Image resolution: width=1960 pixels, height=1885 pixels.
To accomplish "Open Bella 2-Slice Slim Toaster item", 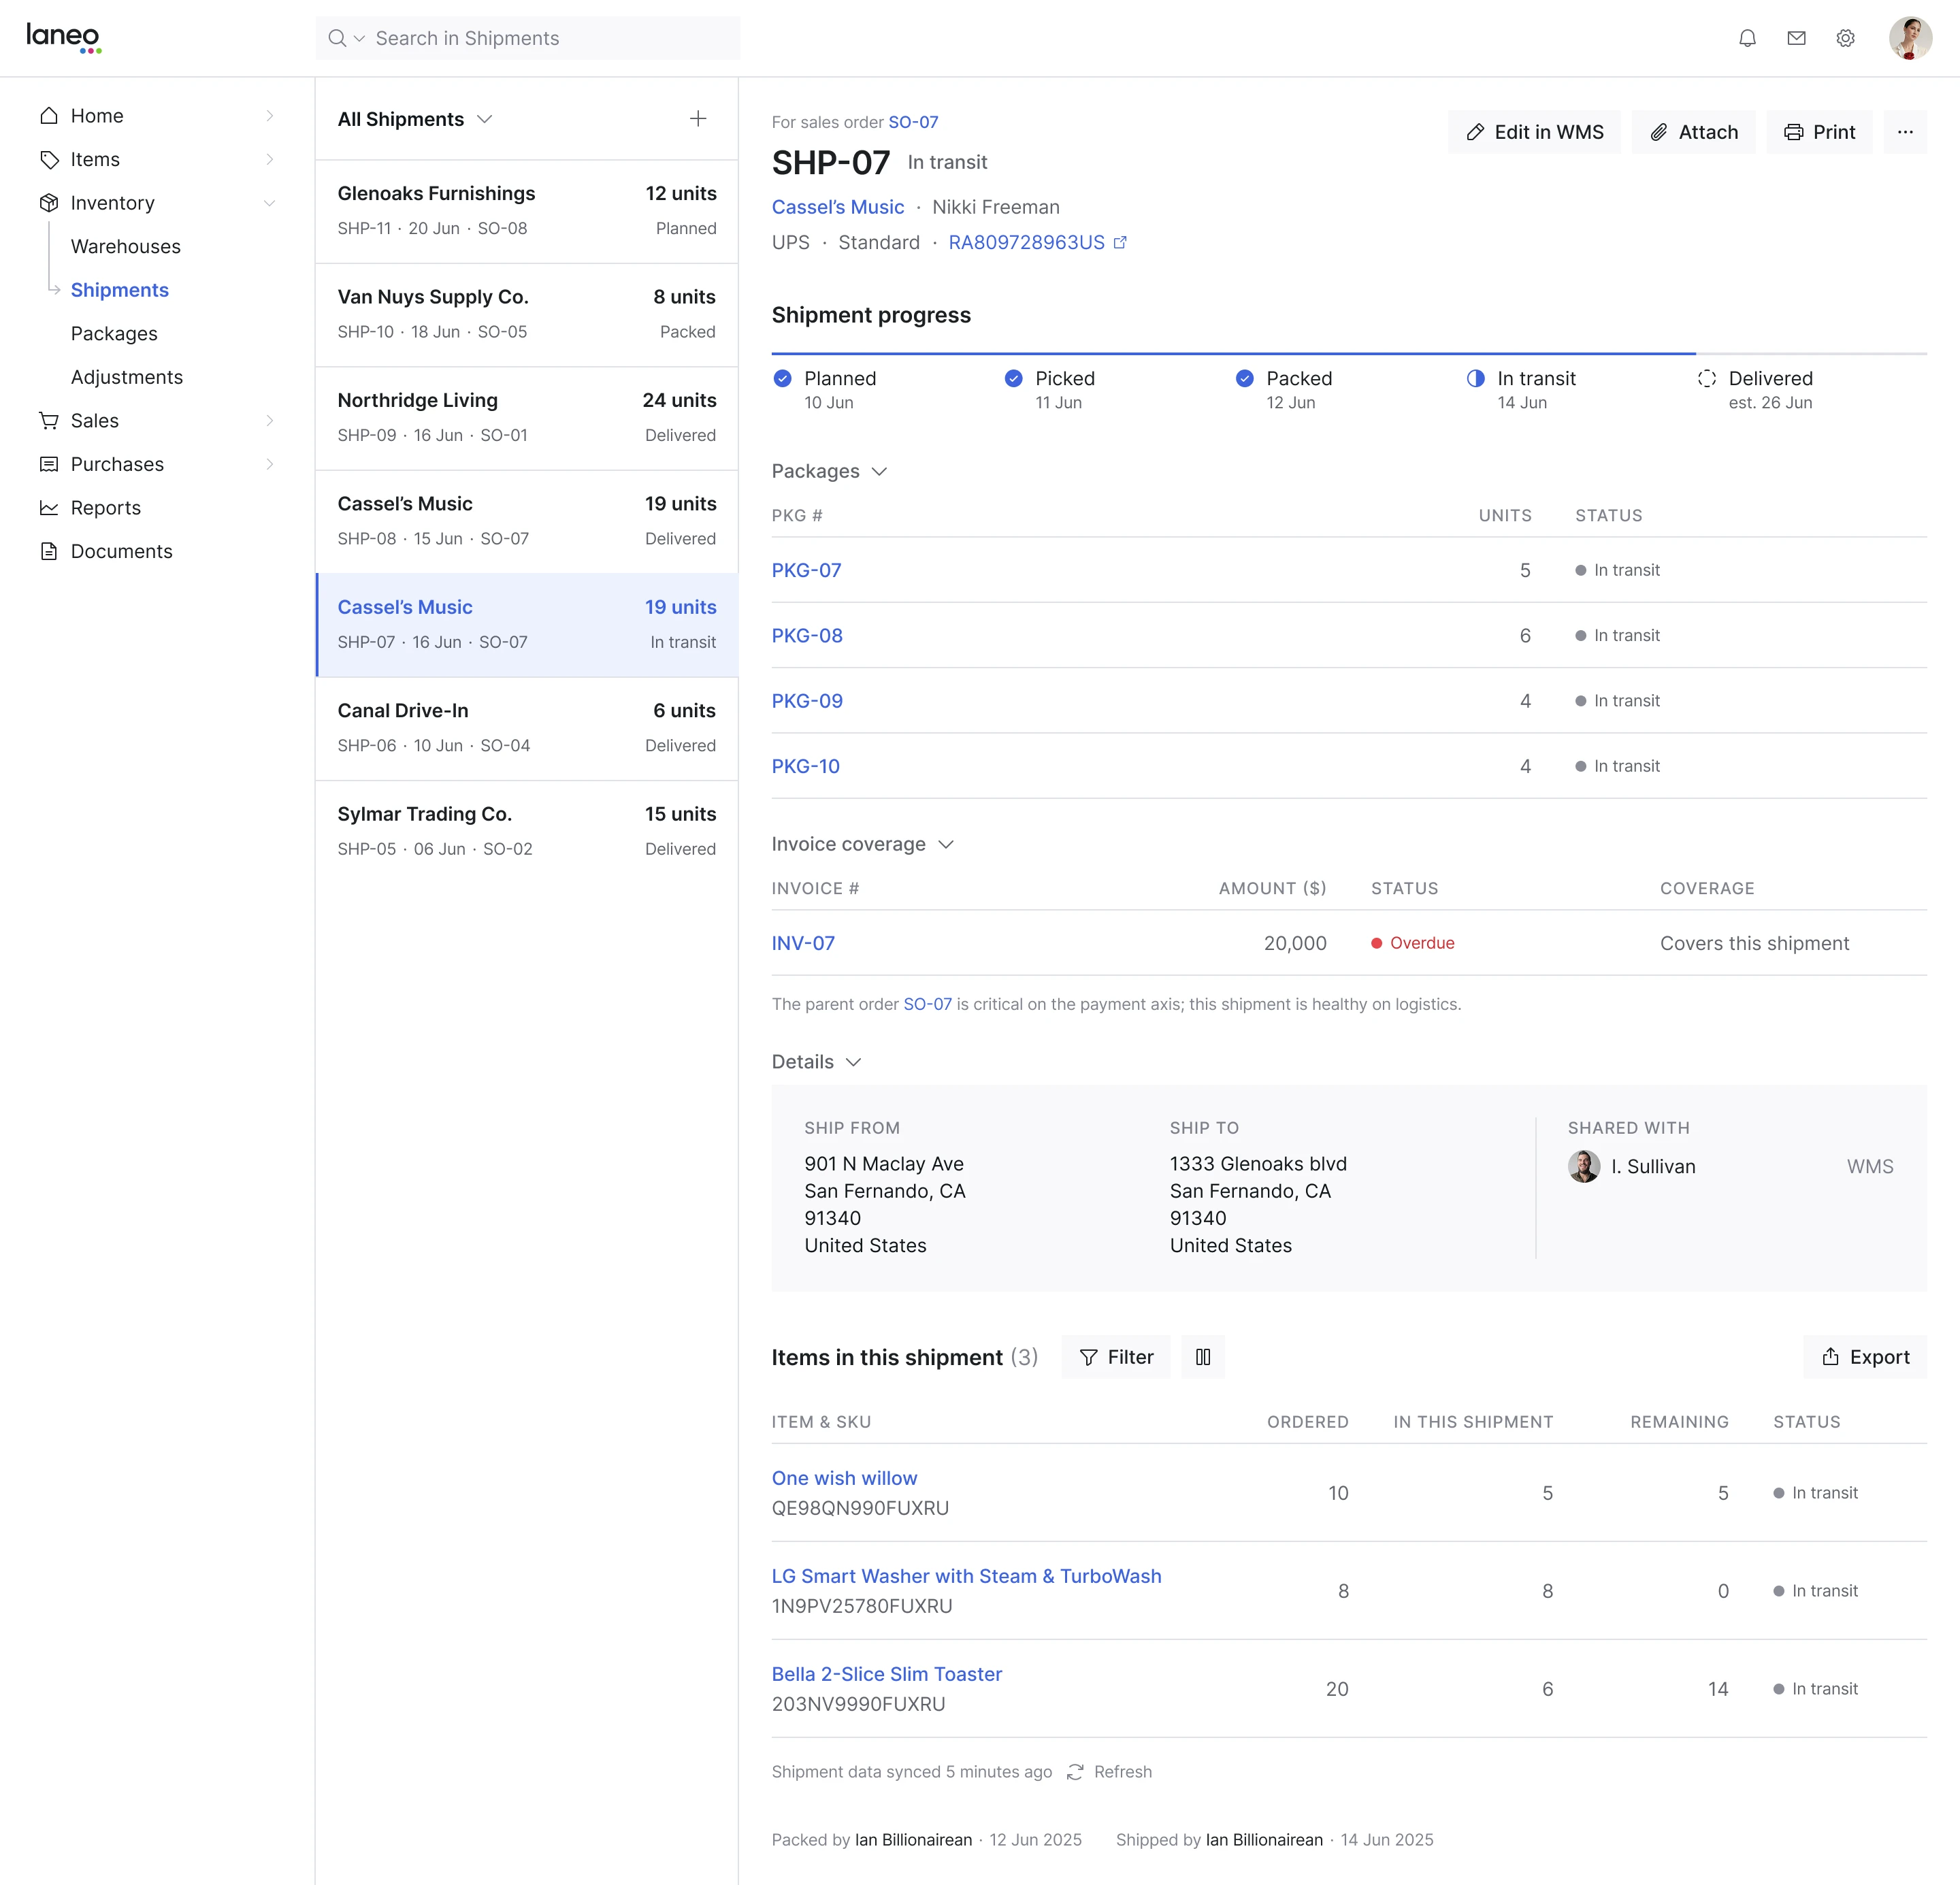I will pos(886,1674).
